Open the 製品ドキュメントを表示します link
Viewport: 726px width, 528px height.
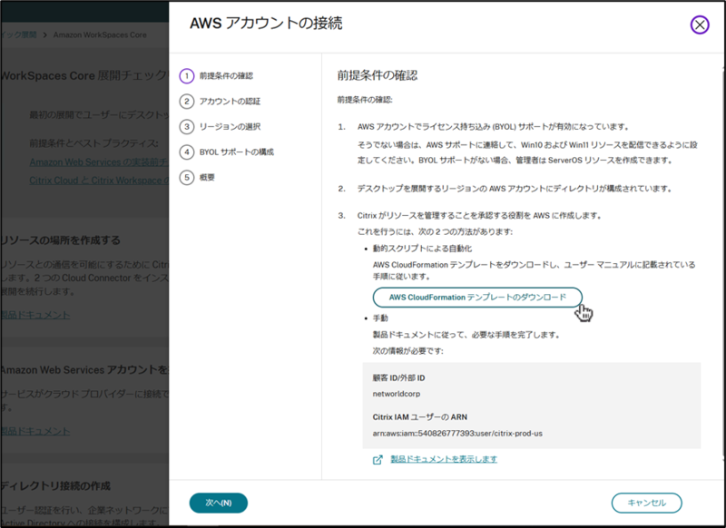tap(444, 459)
